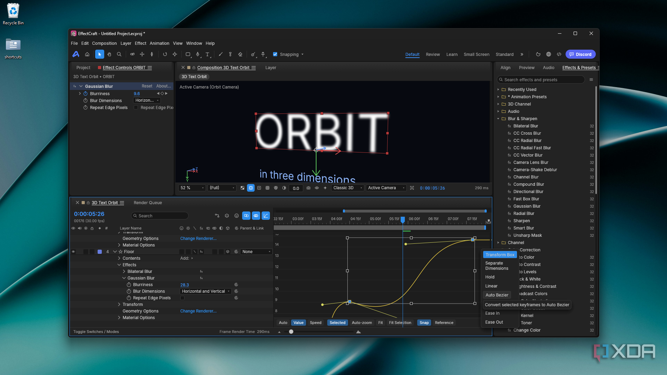Image resolution: width=667 pixels, height=375 pixels.
Task: Select the Type text tool
Action: [207, 54]
